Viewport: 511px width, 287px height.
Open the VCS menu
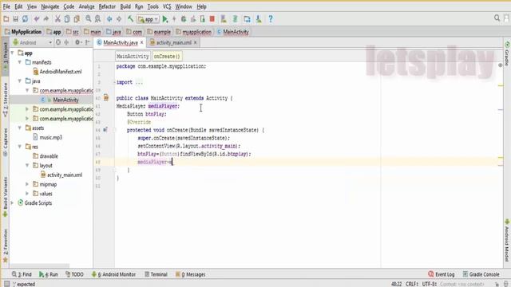point(167,6)
